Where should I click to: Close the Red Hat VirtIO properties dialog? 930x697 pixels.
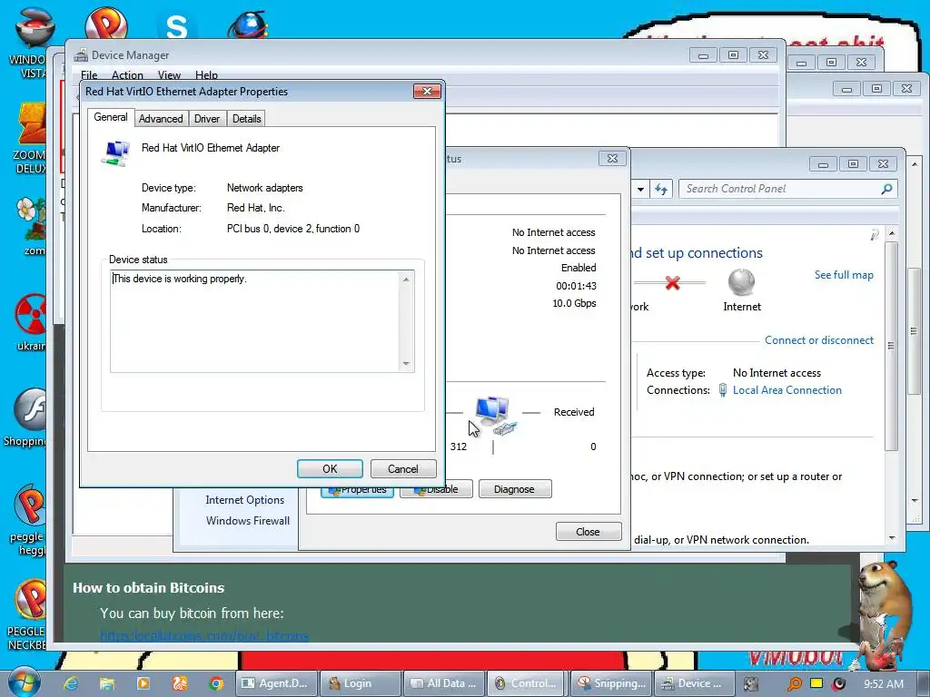[x=427, y=92]
